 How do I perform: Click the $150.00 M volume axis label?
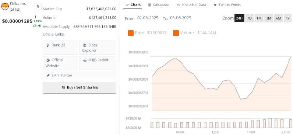coord(133,119)
